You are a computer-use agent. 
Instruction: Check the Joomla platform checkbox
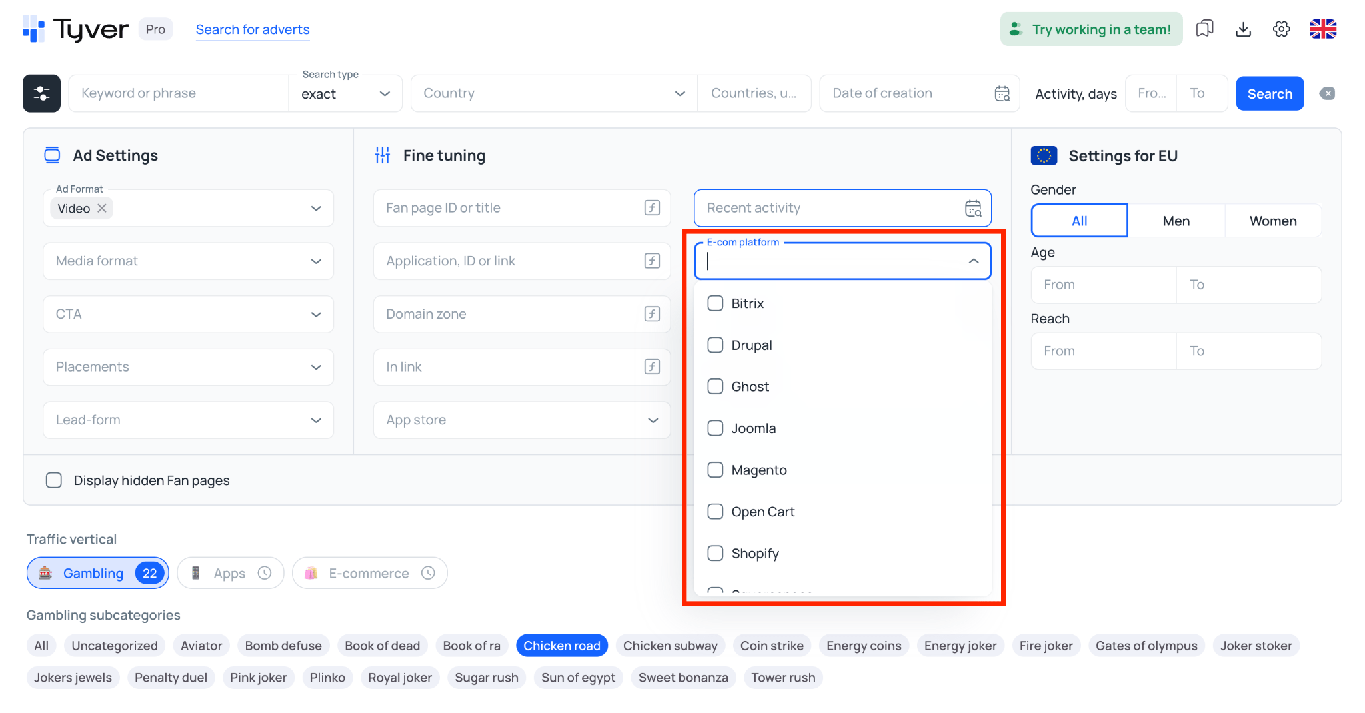(715, 428)
